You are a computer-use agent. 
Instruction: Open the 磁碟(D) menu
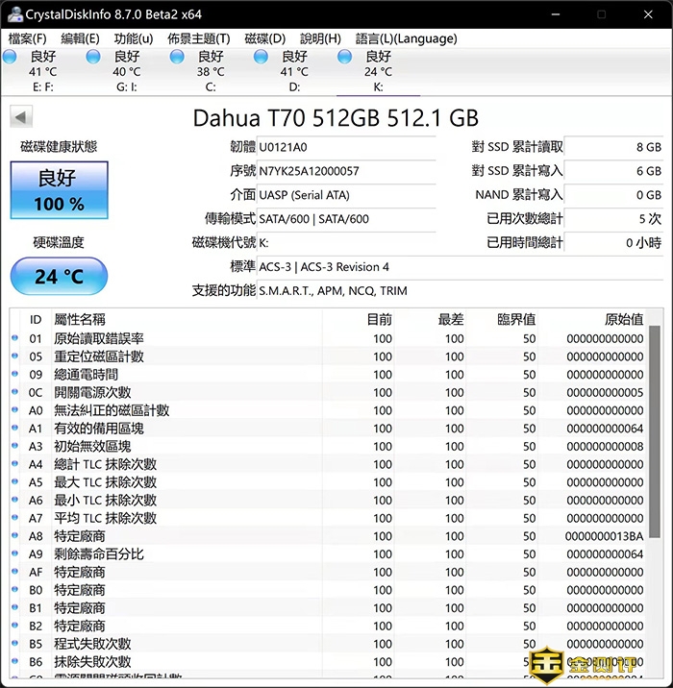pos(264,38)
